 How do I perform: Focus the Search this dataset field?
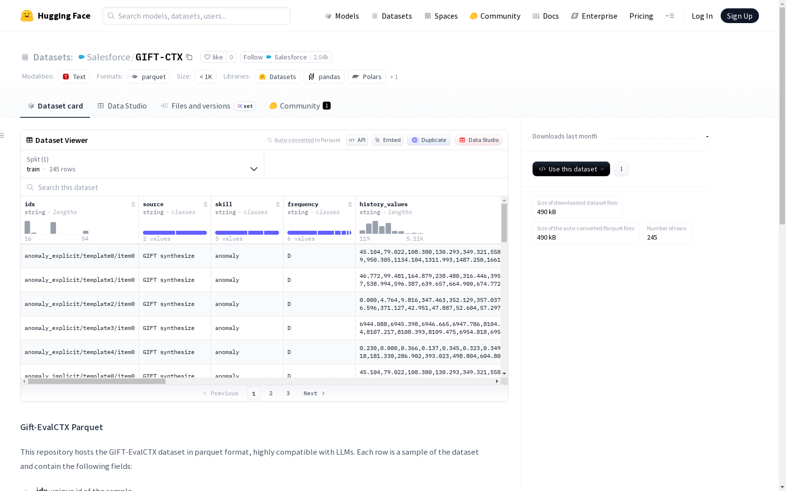pyautogui.click(x=264, y=187)
